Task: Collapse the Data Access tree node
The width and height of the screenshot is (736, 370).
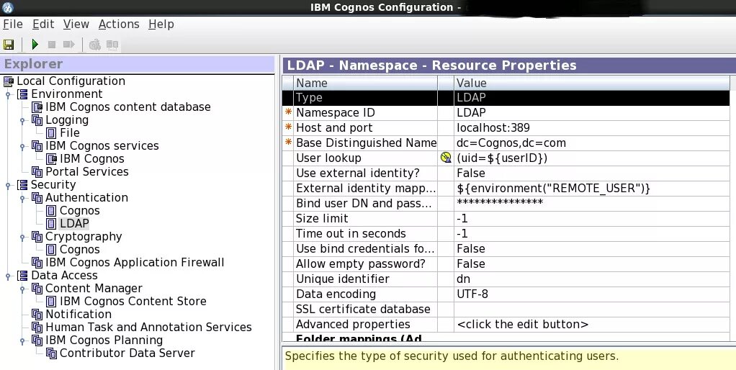Action: pos(8,276)
